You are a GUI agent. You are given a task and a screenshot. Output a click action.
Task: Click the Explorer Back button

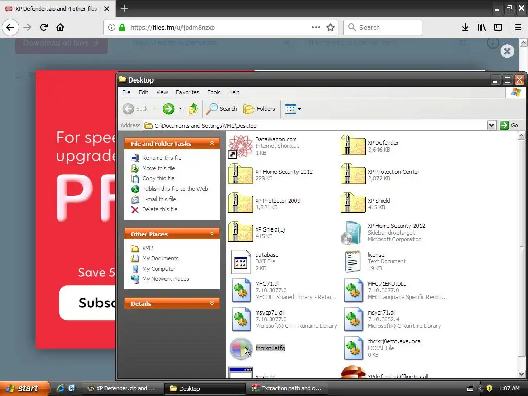(x=136, y=109)
